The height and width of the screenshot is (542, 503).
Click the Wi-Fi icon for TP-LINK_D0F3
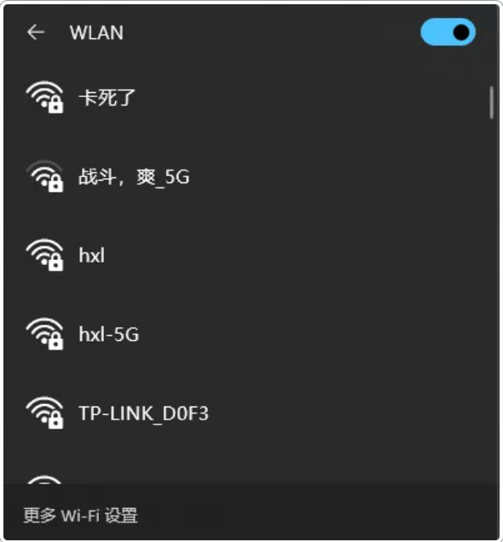44,412
